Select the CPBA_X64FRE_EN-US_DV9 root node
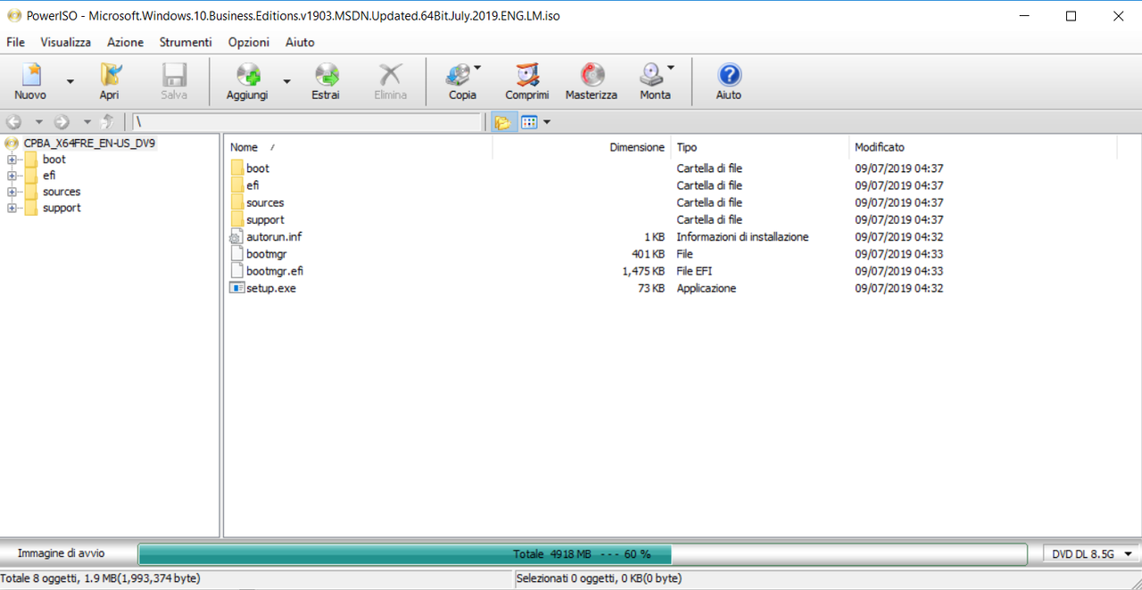The width and height of the screenshot is (1142, 590). click(89, 143)
